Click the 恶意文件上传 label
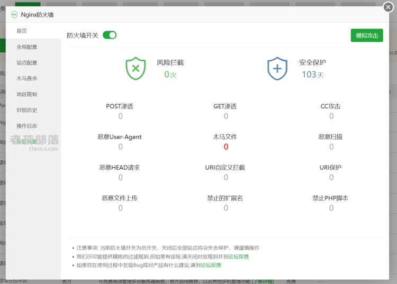 [120, 198]
